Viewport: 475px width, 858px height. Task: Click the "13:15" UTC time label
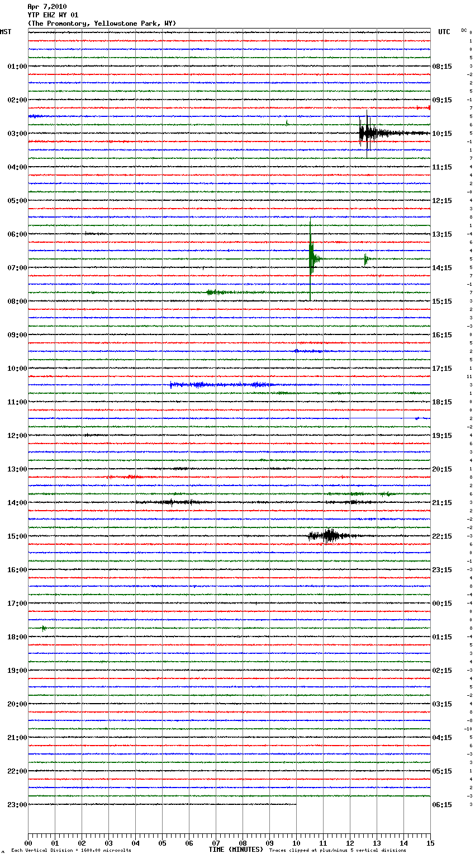coord(442,234)
